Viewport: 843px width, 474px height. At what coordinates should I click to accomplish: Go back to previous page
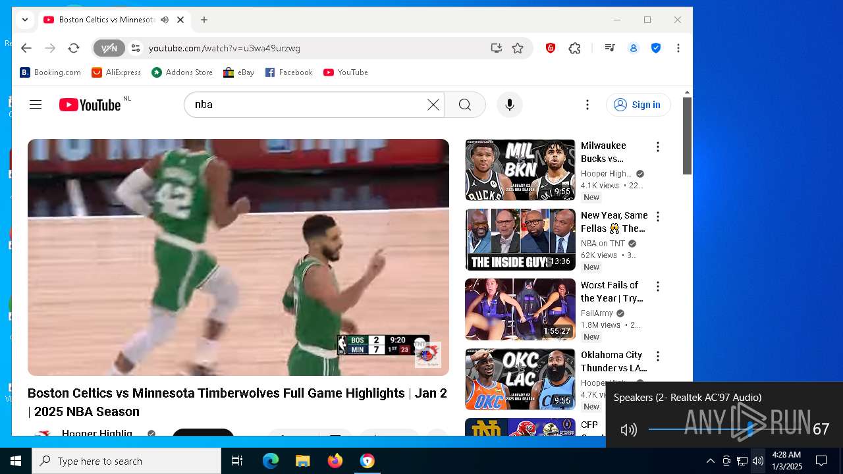26,48
